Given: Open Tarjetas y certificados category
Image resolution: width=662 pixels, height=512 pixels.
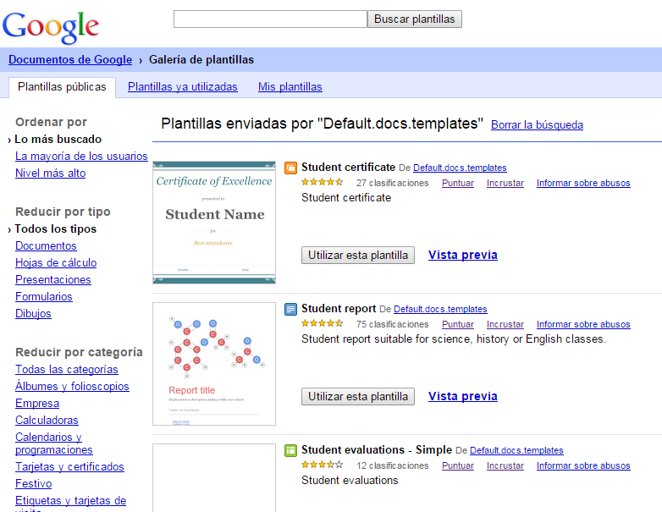Looking at the screenshot, I should [69, 467].
